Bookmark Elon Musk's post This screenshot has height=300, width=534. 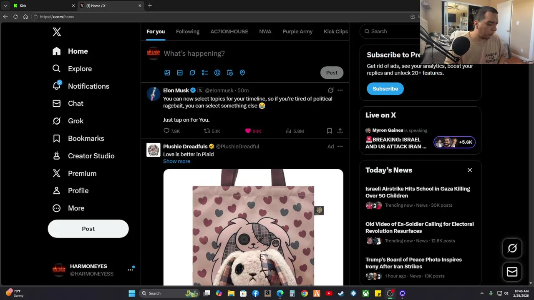click(x=329, y=131)
